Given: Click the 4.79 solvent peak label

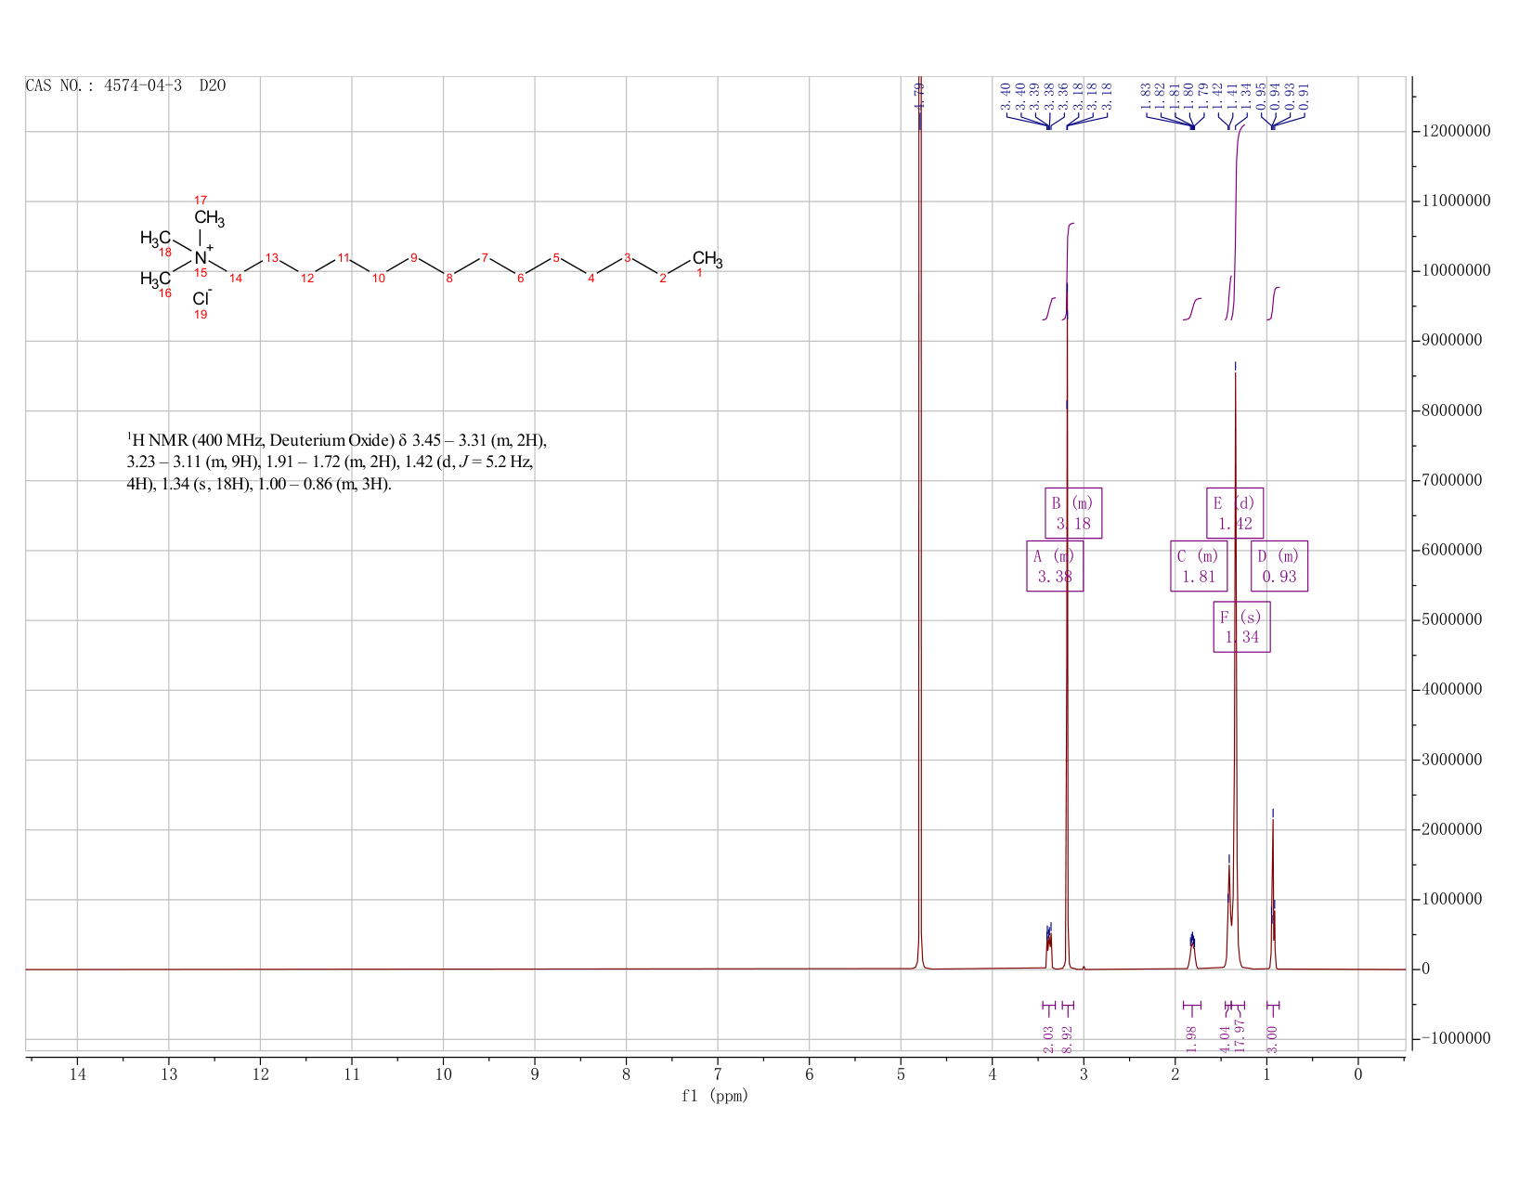Looking at the screenshot, I should tap(919, 97).
